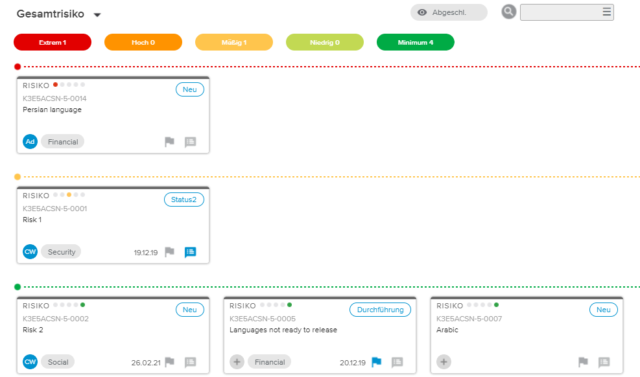Toggle the Minimum 4 risk filter

point(416,42)
